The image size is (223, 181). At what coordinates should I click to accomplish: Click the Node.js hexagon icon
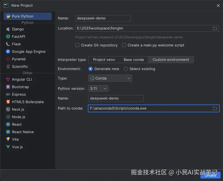tap(8, 117)
